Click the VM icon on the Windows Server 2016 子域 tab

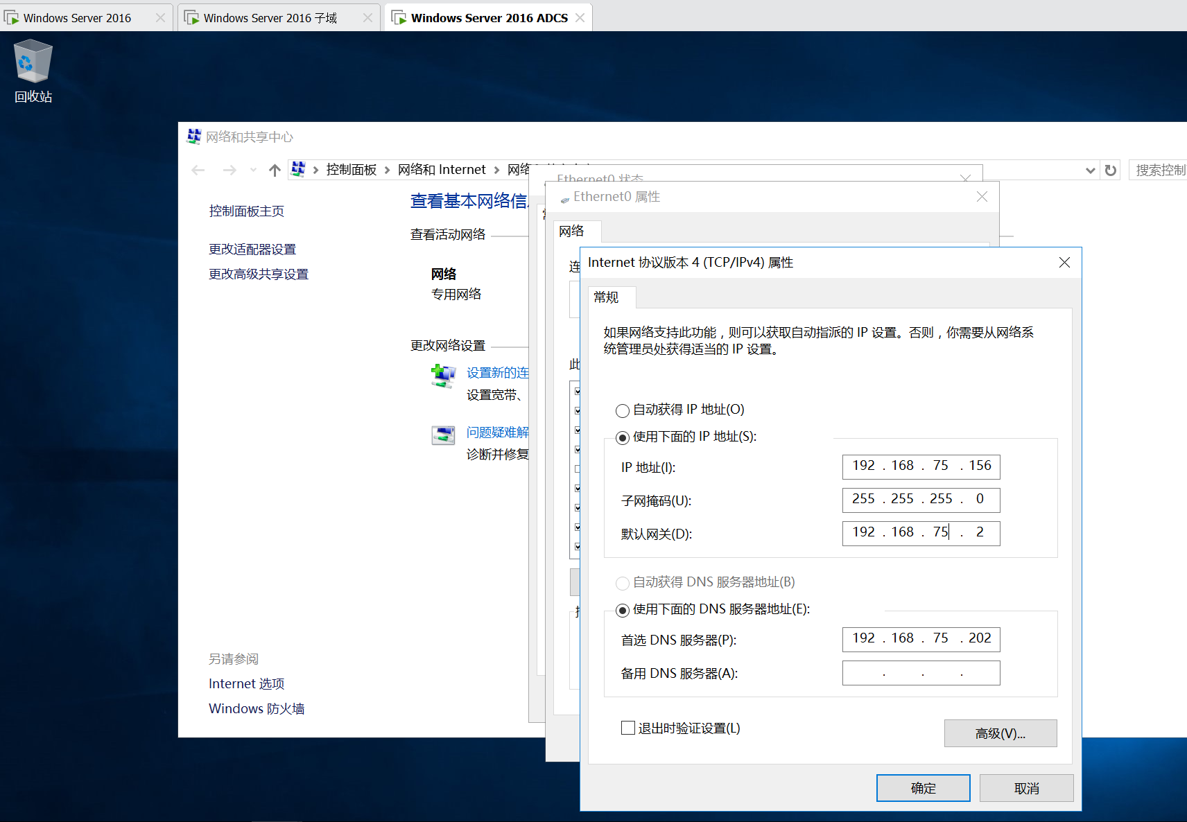[x=191, y=18]
